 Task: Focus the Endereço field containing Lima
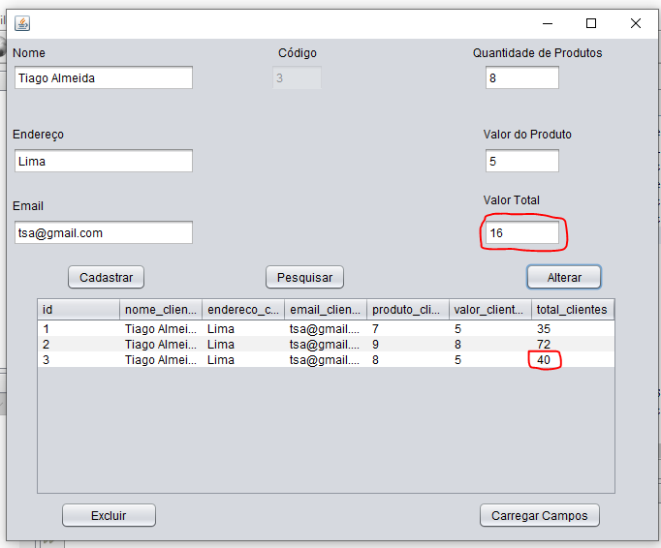pyautogui.click(x=104, y=161)
